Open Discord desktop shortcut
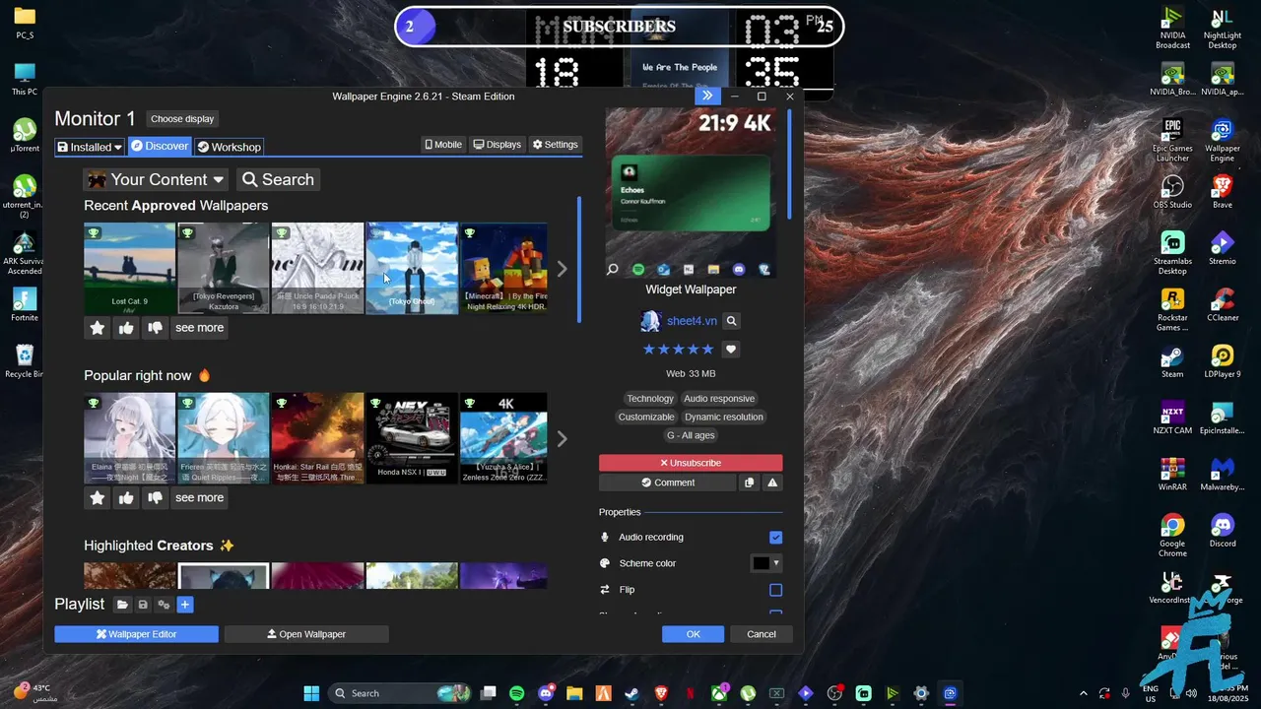Image resolution: width=1261 pixels, height=709 pixels. 1223,531
